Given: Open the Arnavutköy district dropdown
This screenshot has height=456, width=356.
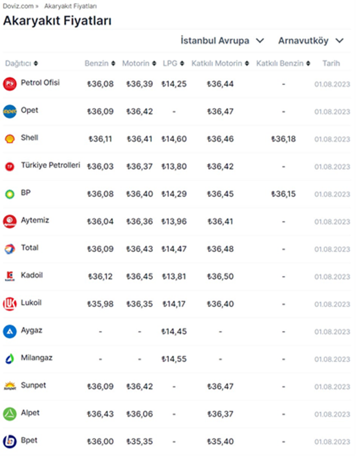Looking at the screenshot, I should (310, 41).
